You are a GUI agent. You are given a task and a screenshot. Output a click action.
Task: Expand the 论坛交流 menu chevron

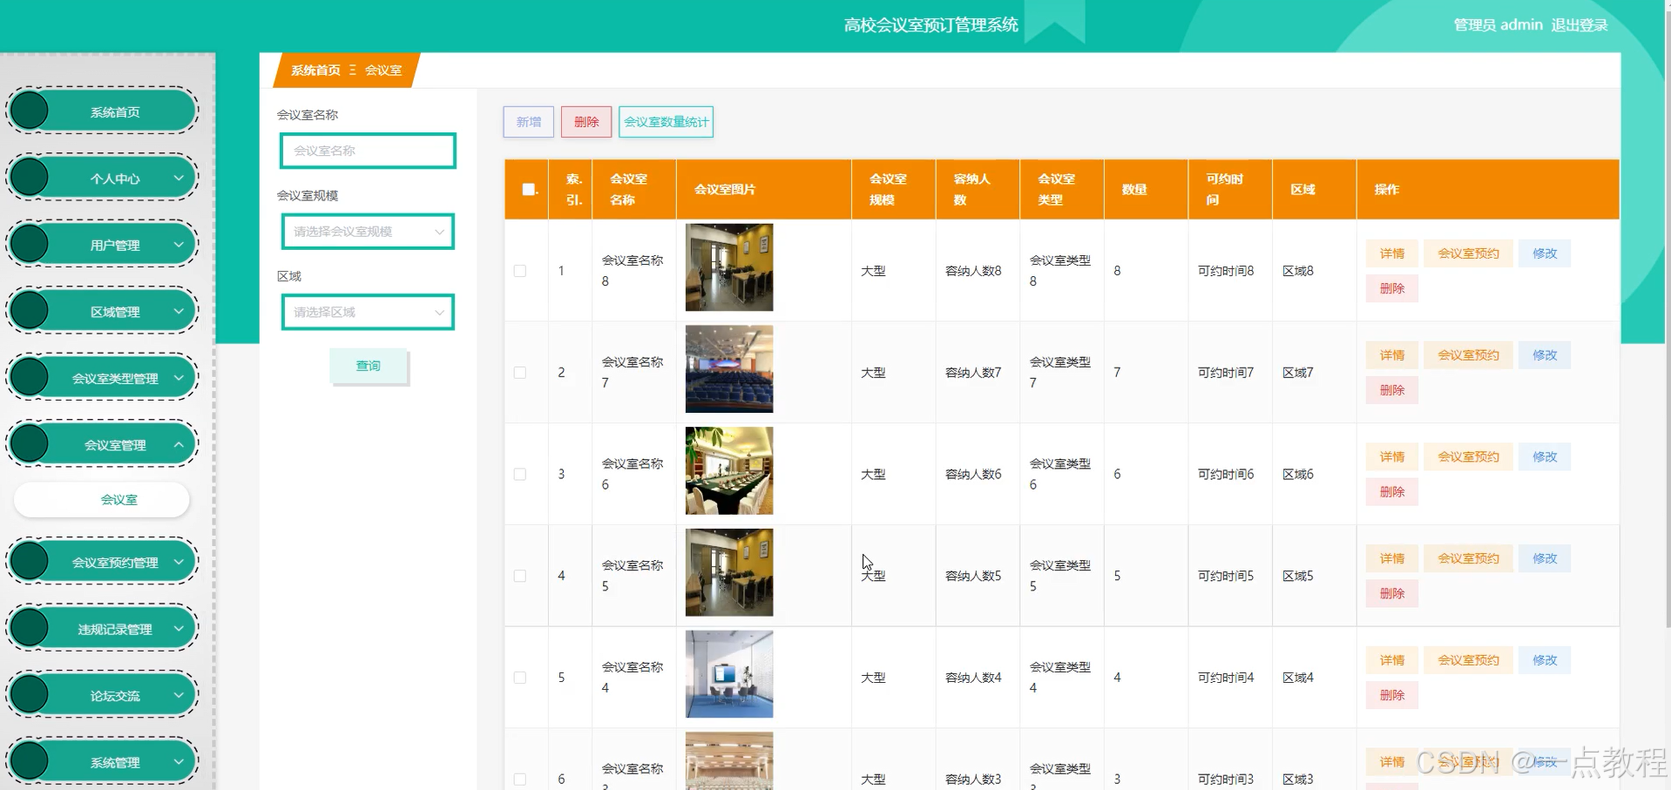point(179,695)
